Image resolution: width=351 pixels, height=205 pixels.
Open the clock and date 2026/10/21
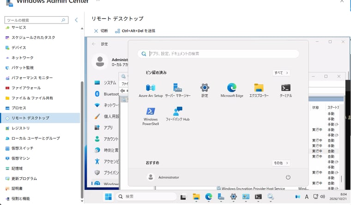338,197
